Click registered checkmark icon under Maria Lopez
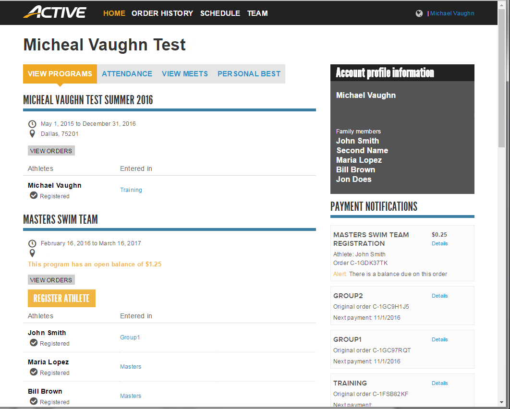Screen dimensions: 510x409 pyautogui.click(x=34, y=373)
